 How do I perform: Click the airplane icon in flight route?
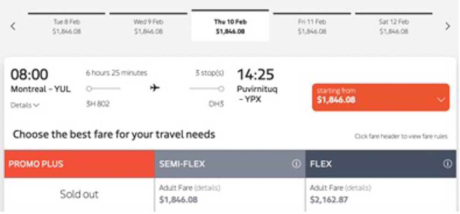(155, 88)
